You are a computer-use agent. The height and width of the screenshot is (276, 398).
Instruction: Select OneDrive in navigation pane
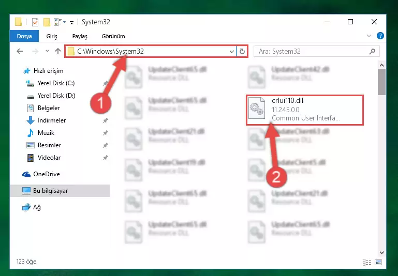coord(41,174)
